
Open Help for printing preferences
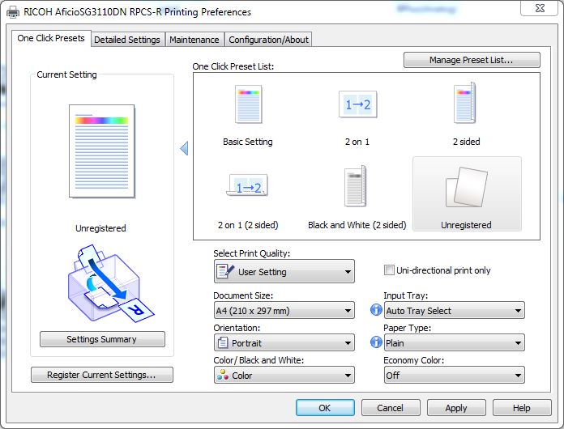click(x=522, y=408)
